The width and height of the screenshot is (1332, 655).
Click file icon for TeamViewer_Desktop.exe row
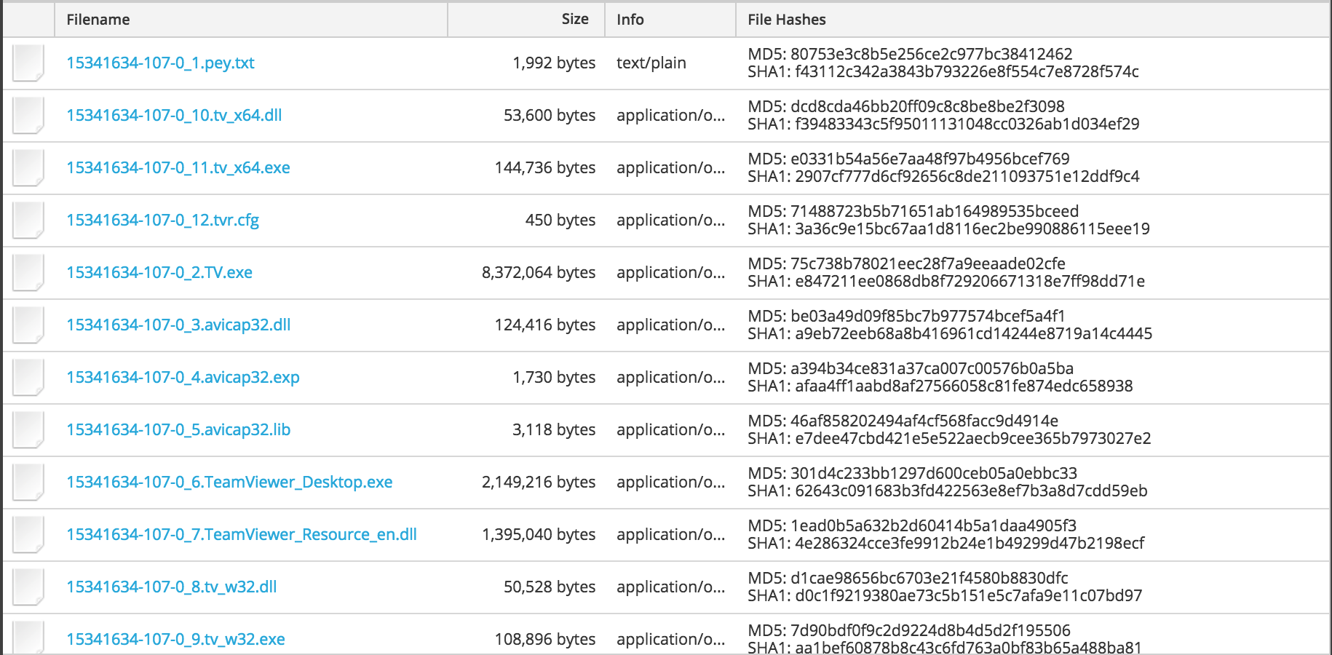coord(28,483)
